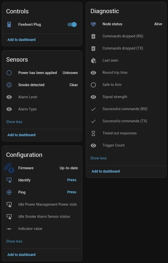Click the Node status heartbeat icon
Viewport: 168px width, 263px height.
(93, 24)
